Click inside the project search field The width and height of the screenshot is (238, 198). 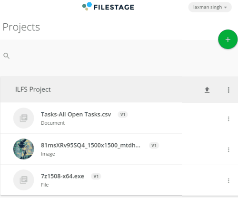pos(111,56)
